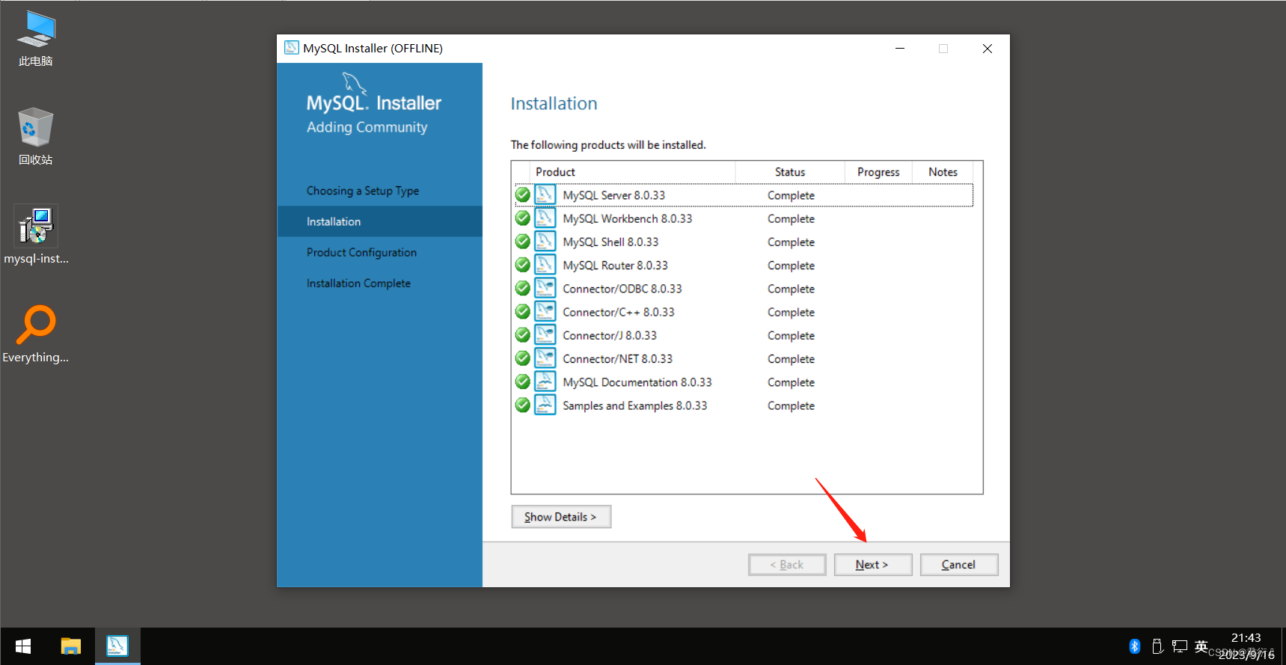Click Complete status of MySQL Server row
The image size is (1286, 665).
point(791,195)
